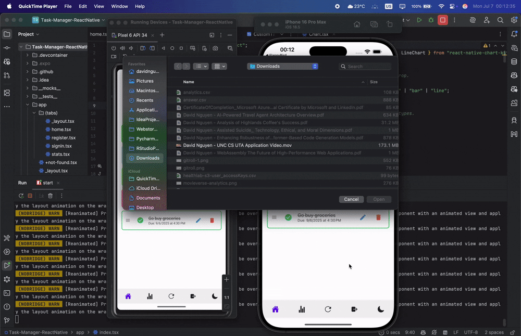Screen dimensions: 521x336
Task: Select the start run tab
Action: point(47,183)
